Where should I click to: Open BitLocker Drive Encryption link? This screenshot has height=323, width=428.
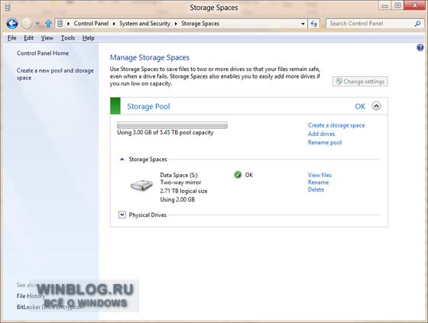pos(50,307)
